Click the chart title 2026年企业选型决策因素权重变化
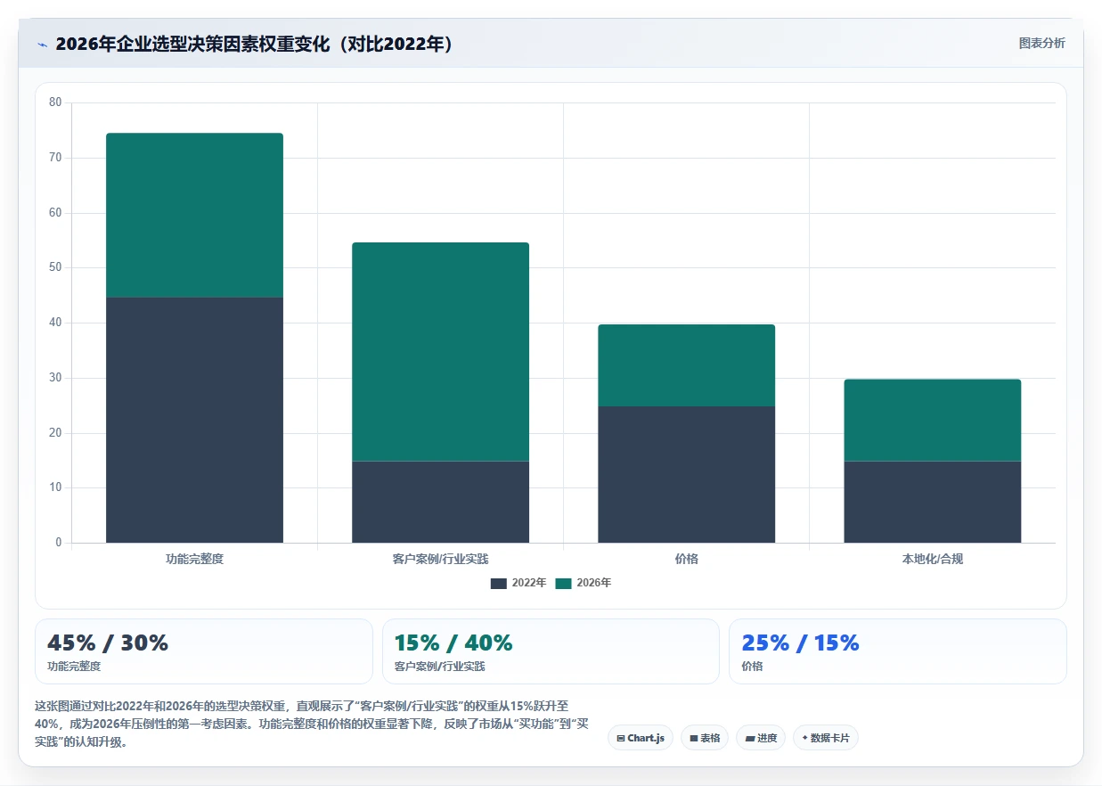 (x=254, y=44)
